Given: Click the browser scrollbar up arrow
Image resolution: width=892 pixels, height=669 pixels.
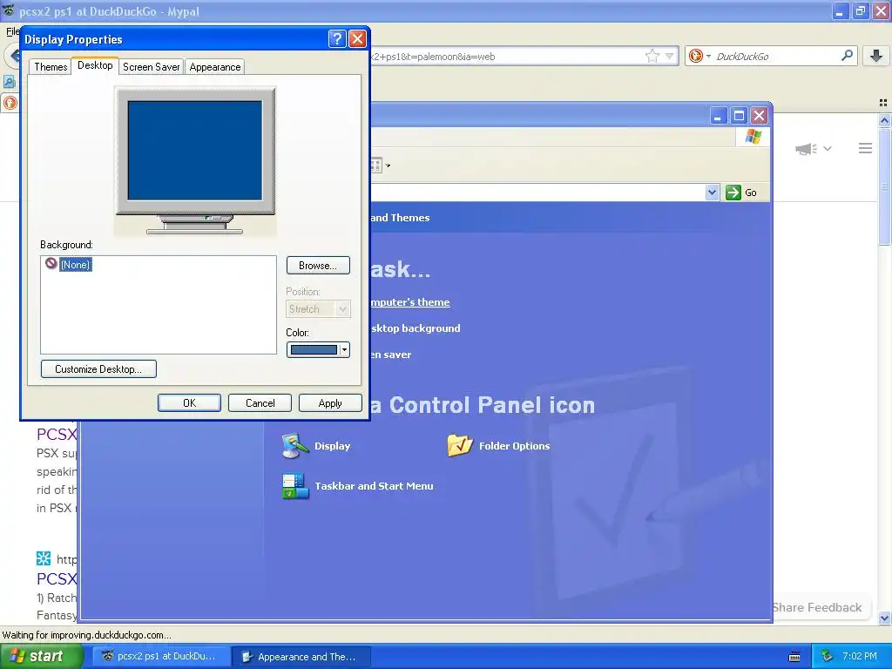Looking at the screenshot, I should [884, 120].
